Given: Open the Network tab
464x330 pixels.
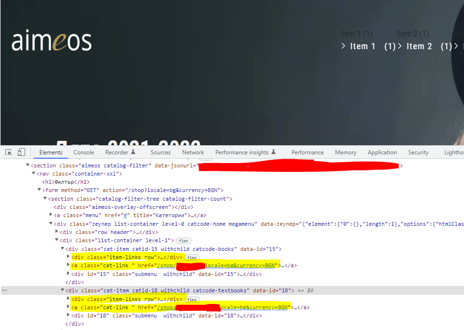Looking at the screenshot, I should 193,152.
